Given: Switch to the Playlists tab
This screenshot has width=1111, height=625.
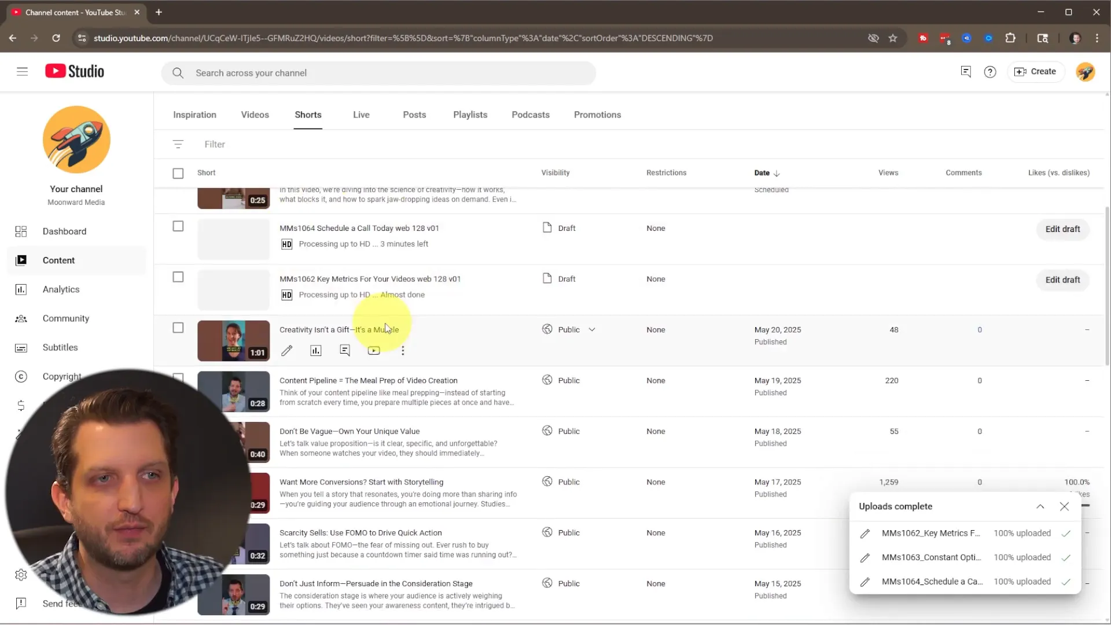Looking at the screenshot, I should [x=470, y=115].
